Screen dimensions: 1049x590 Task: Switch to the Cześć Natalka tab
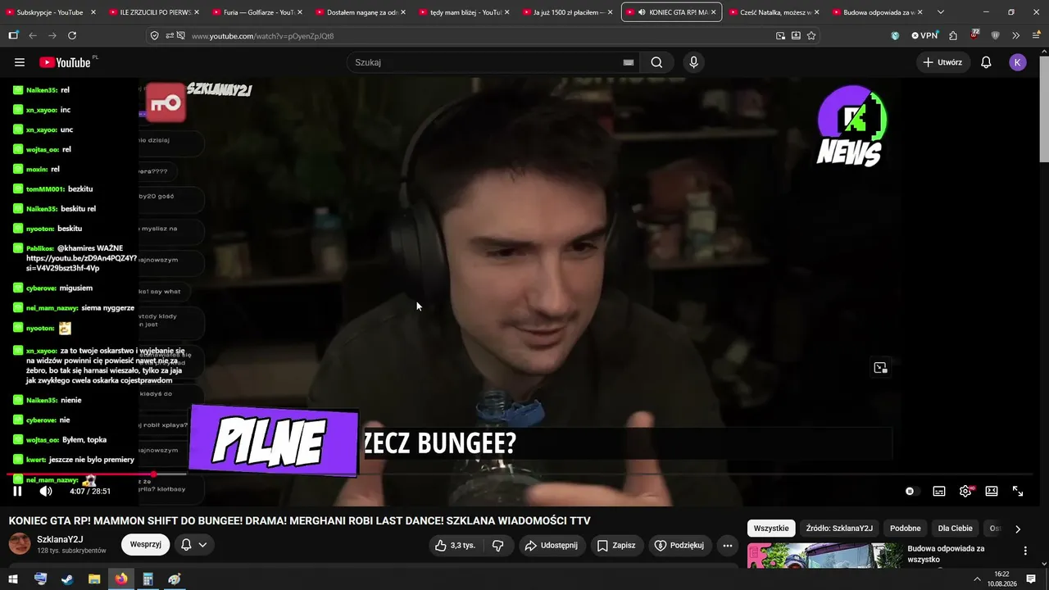coord(774,12)
